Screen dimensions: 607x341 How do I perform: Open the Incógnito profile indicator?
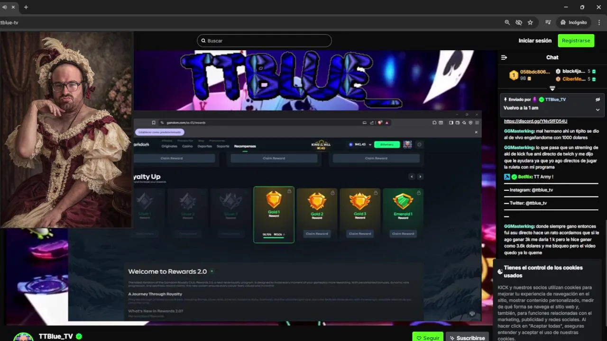coord(573,22)
